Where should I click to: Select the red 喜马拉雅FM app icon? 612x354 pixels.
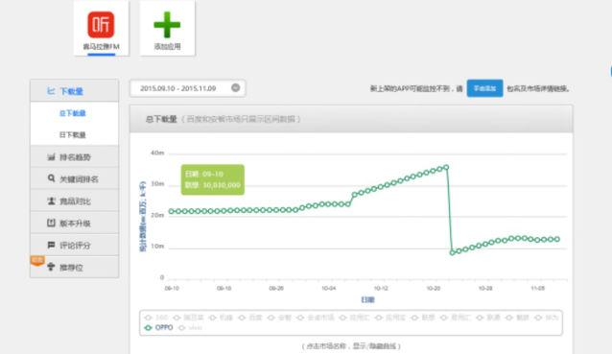(x=101, y=25)
